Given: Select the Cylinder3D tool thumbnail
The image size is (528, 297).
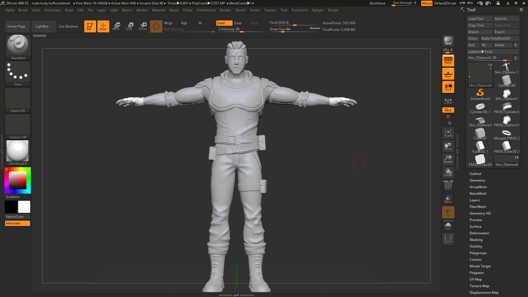Looking at the screenshot, I should point(507,82).
